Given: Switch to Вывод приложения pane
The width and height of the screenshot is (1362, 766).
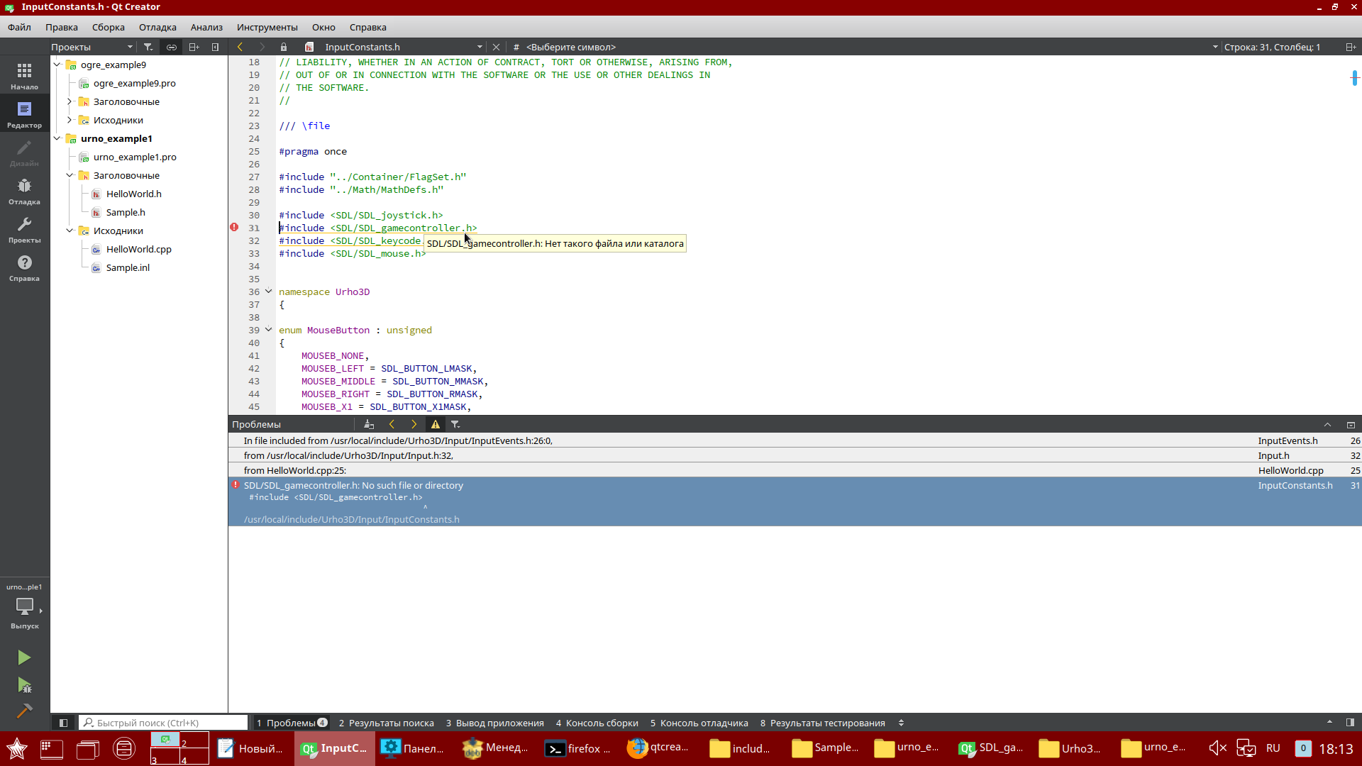Looking at the screenshot, I should [495, 723].
